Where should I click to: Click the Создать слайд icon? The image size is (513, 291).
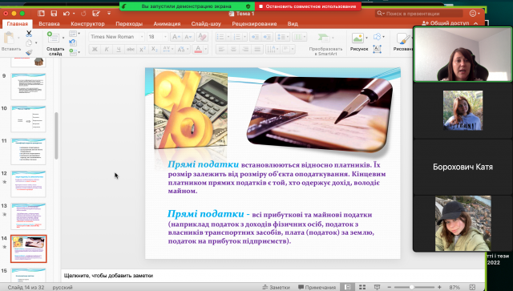click(x=53, y=38)
